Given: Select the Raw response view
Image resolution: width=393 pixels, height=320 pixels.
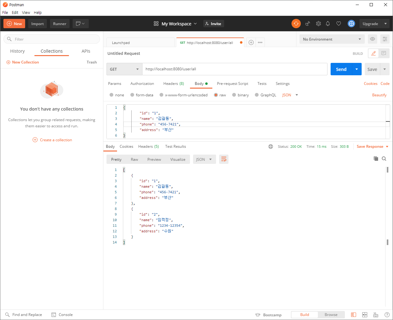Looking at the screenshot, I should [134, 159].
